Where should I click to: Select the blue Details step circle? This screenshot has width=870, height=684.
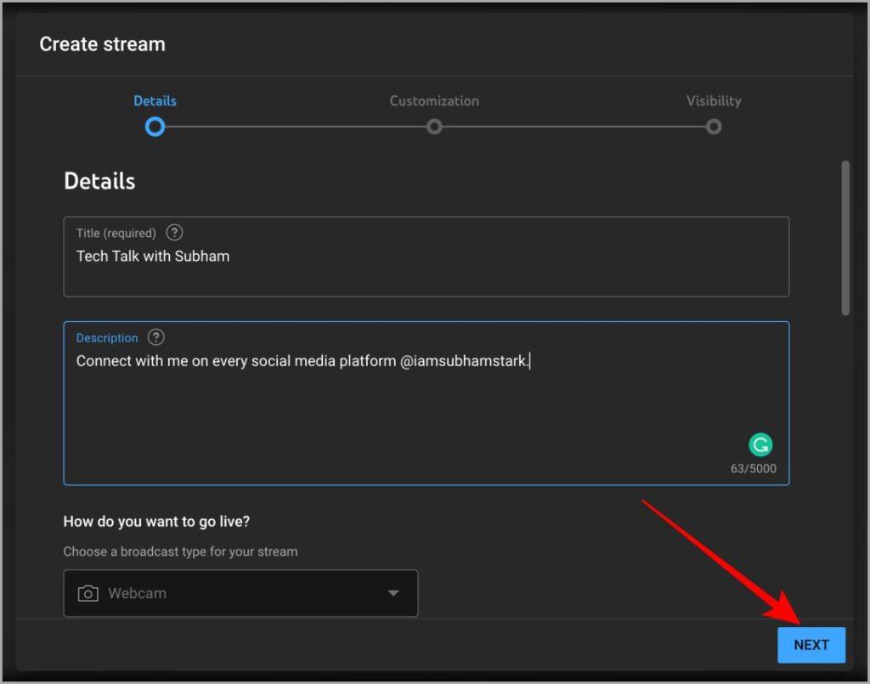pos(155,127)
